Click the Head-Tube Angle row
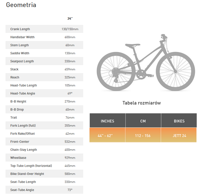Viewport: 204px width, 196px height. point(44,93)
